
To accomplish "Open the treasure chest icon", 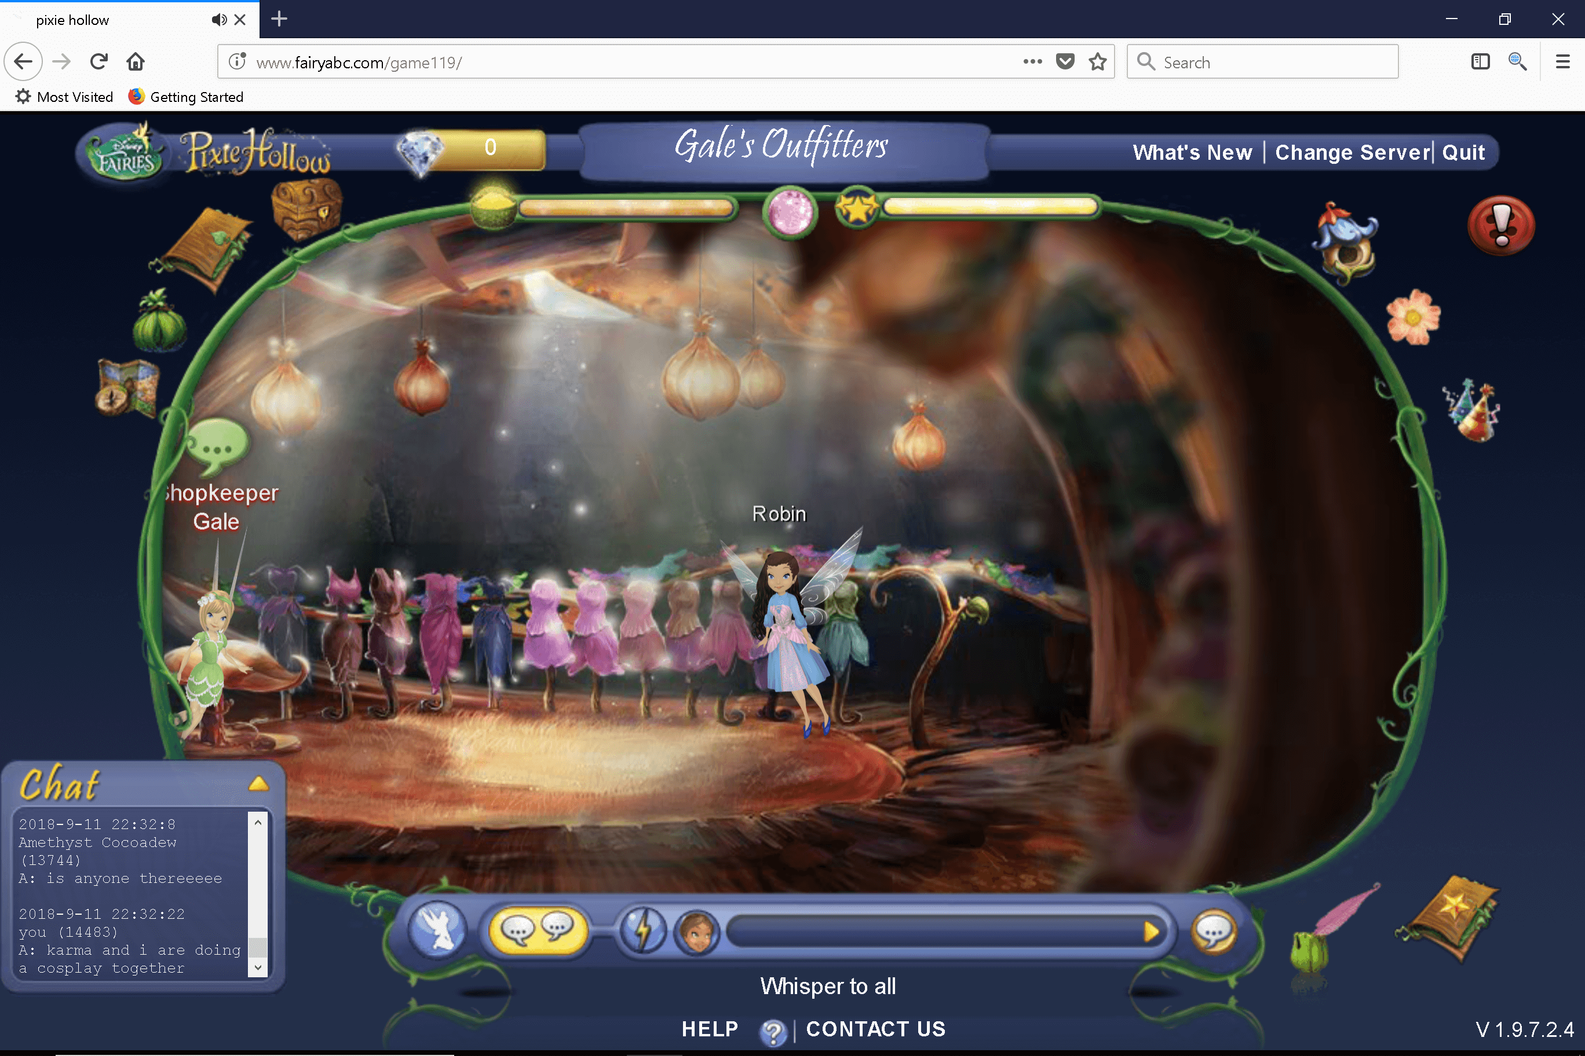I will click(306, 211).
